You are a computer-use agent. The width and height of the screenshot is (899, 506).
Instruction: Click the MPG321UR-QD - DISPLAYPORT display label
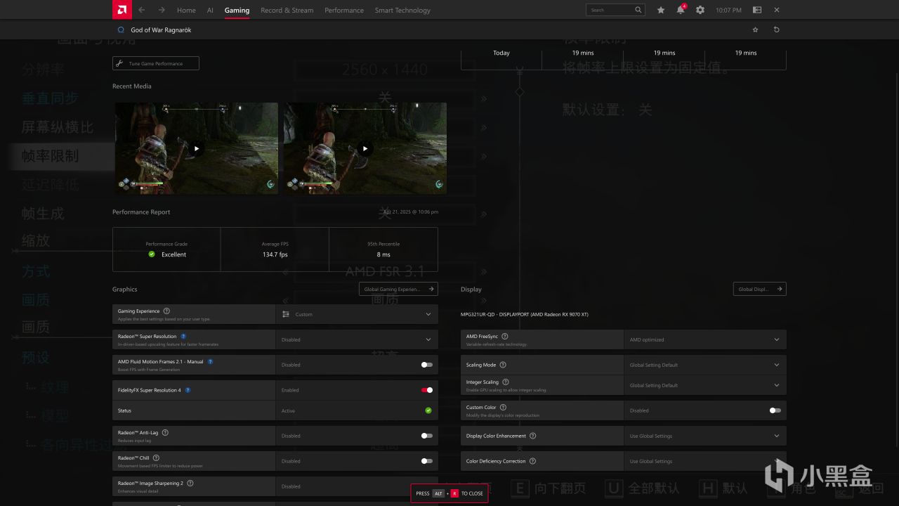point(525,314)
